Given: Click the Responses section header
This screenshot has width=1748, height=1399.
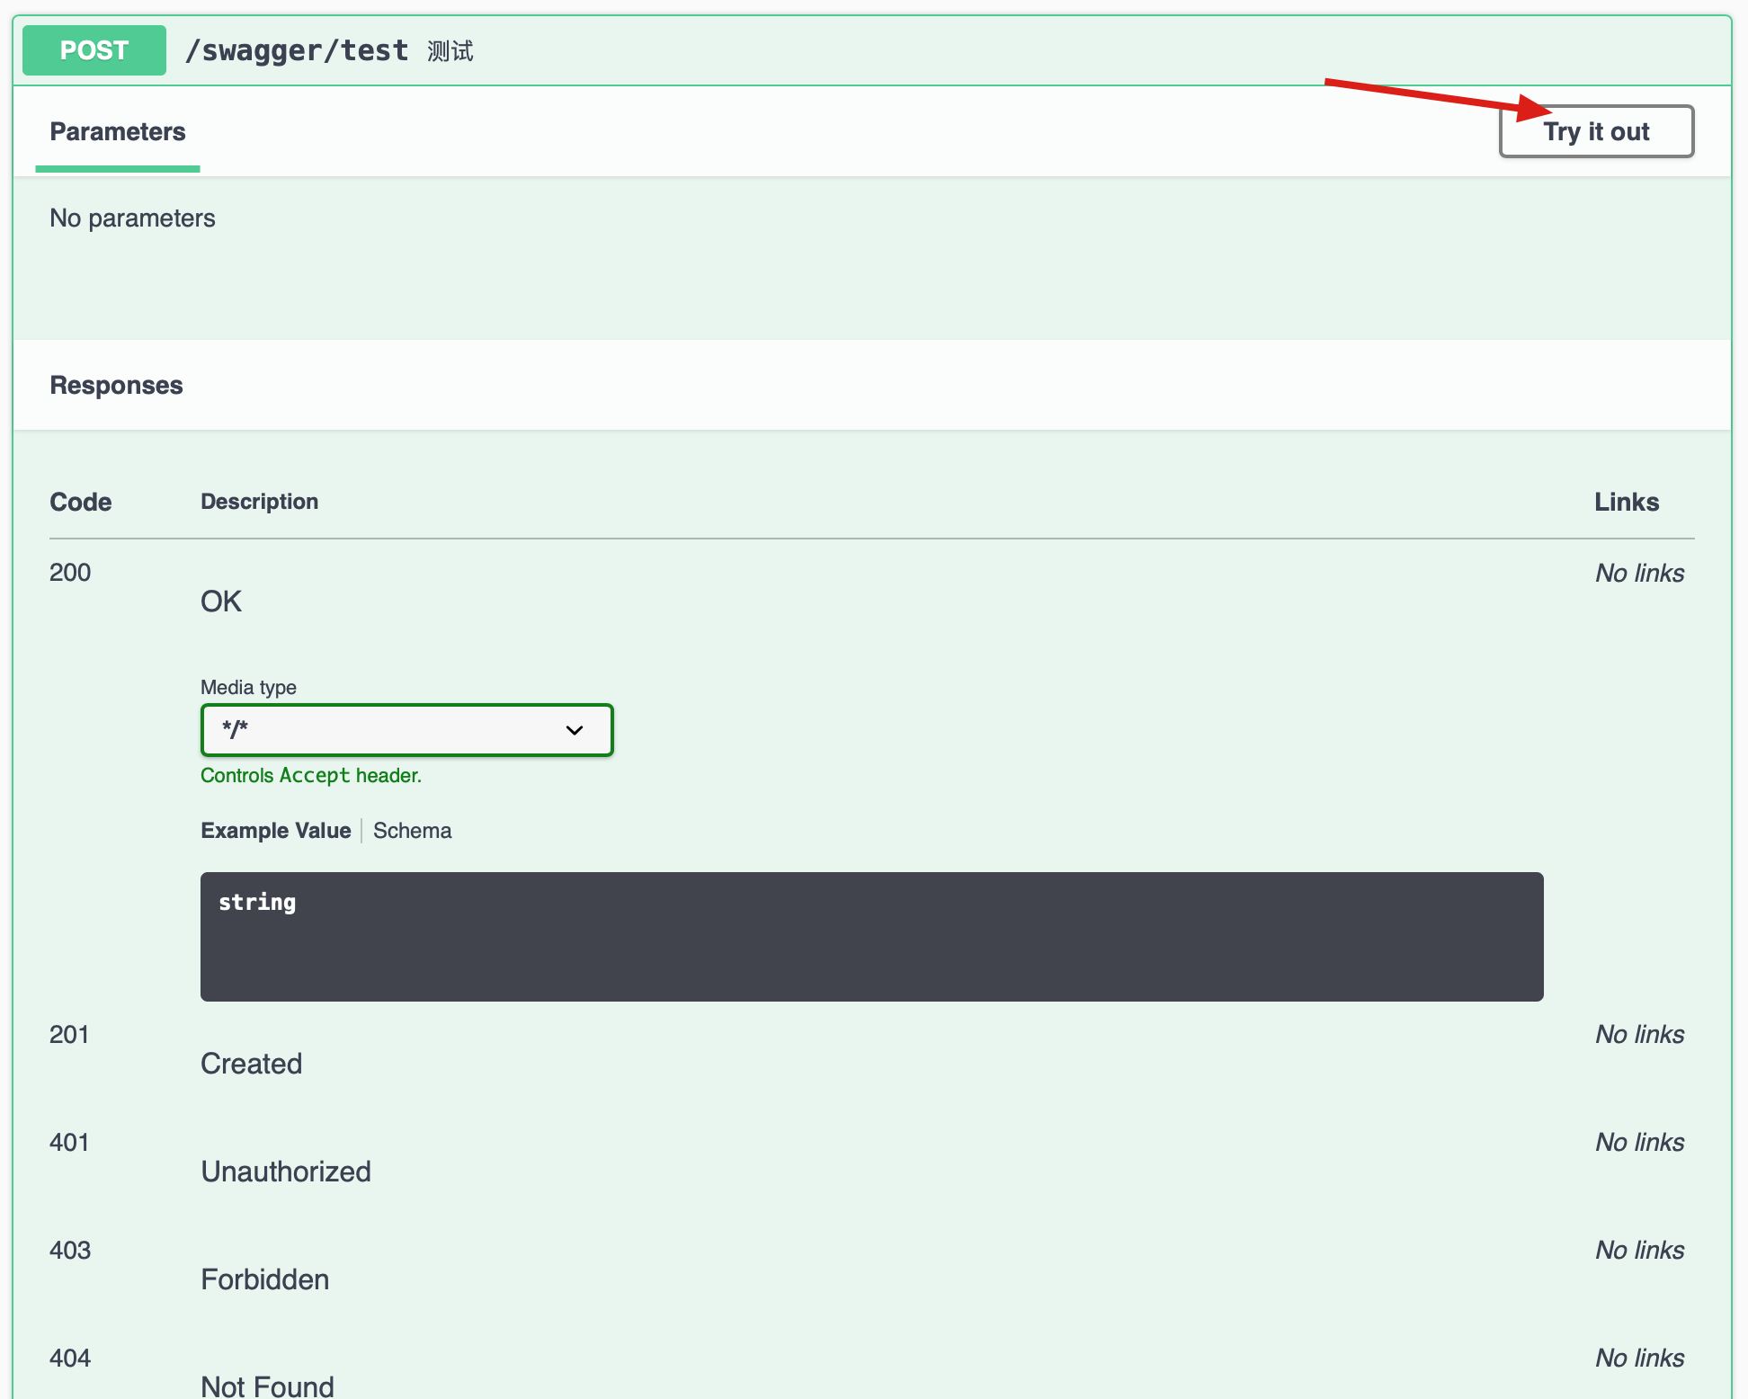Looking at the screenshot, I should click(116, 386).
